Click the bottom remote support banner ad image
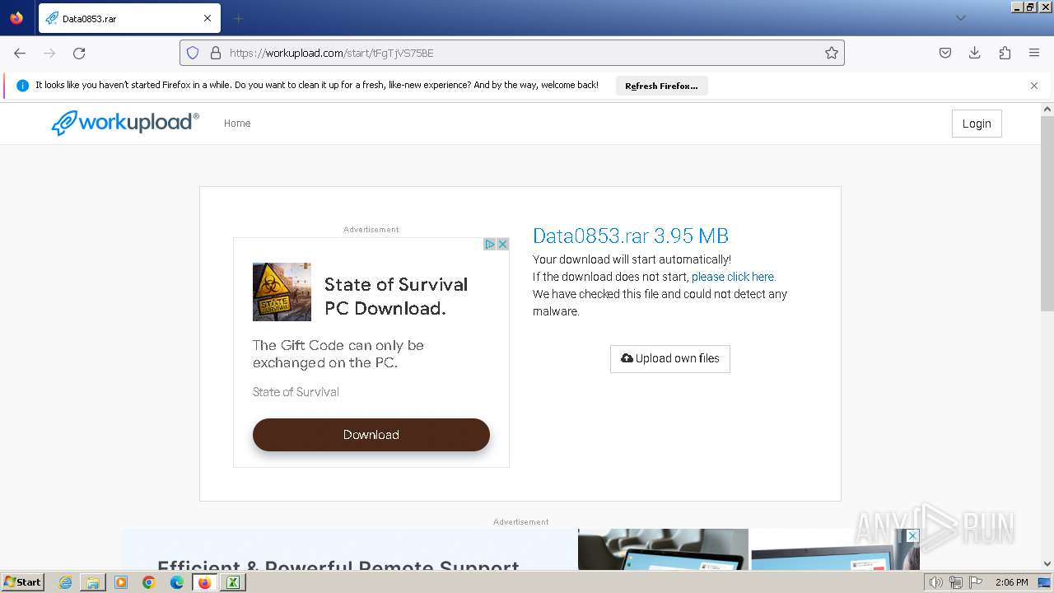The height and width of the screenshot is (593, 1054). [x=520, y=549]
